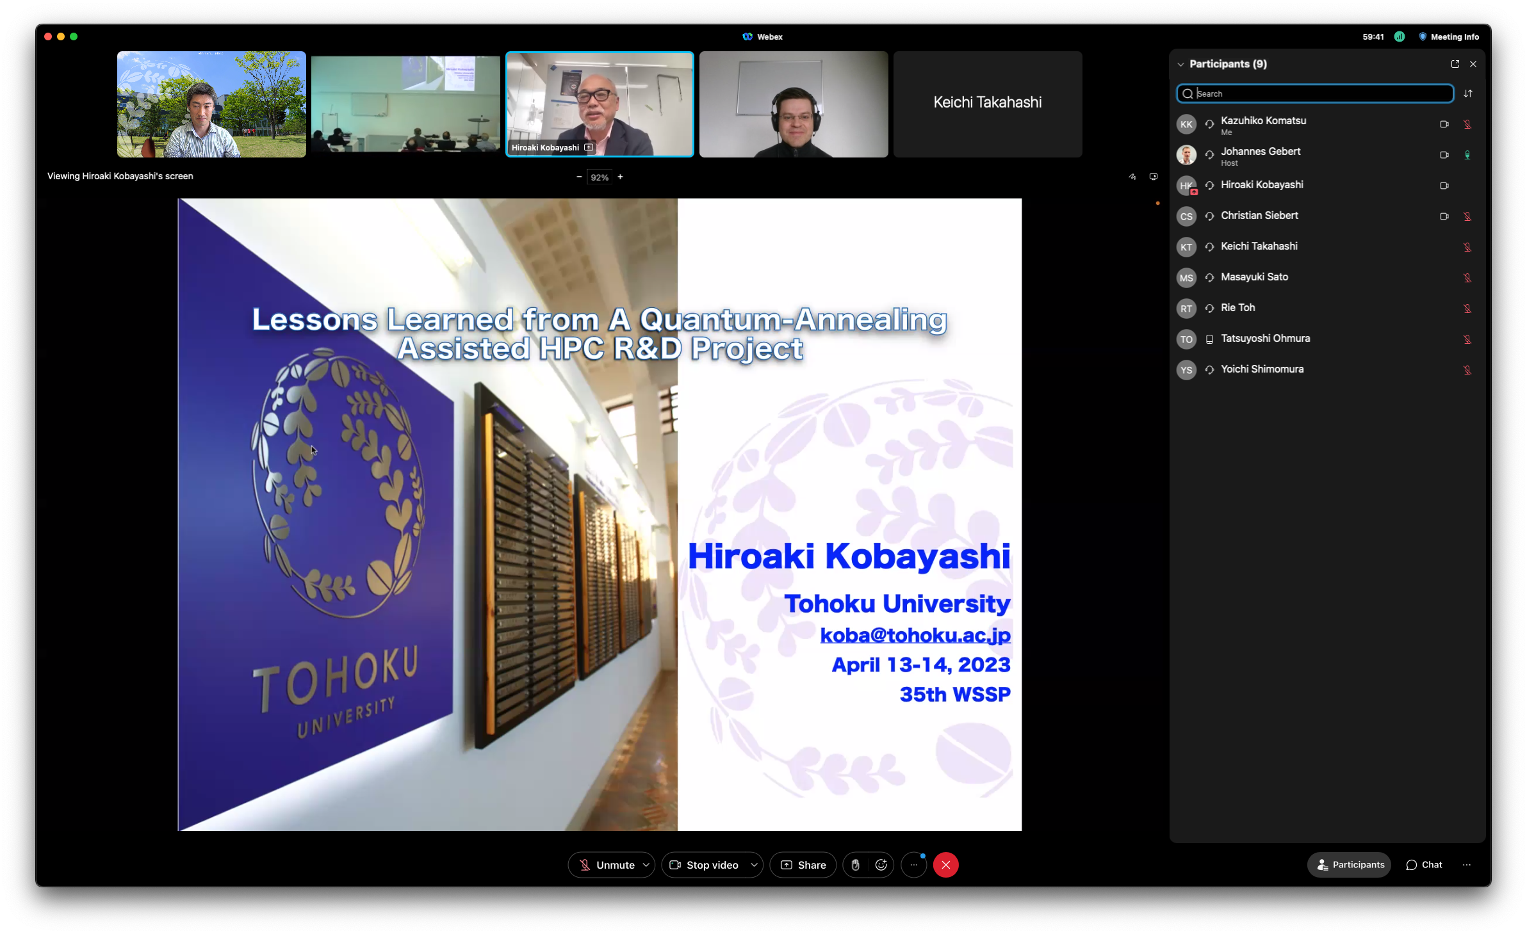Screen dimensions: 1527x934
Task: Click Christian Siebert's camera icon
Action: [x=1444, y=216]
